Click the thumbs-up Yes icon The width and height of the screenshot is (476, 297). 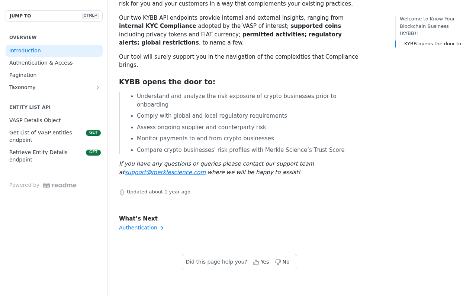[256, 262]
